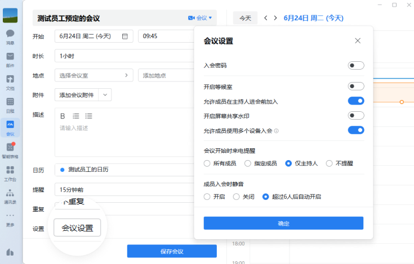This screenshot has width=414, height=264.
Task: Click the 保存会议 button
Action: (x=172, y=251)
